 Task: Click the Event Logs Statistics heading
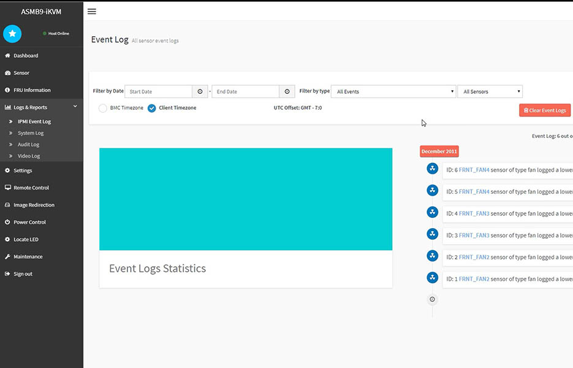tap(157, 269)
